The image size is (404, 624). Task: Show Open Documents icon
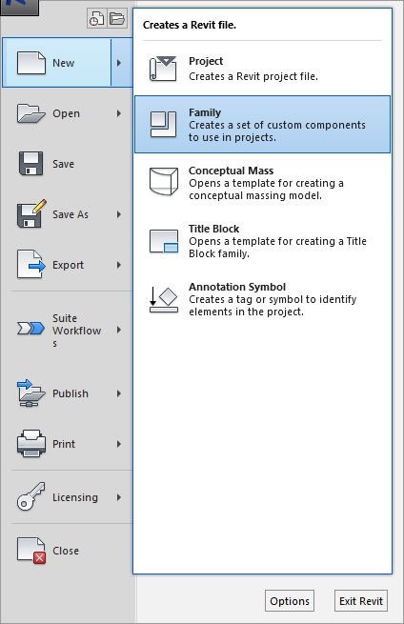[117, 18]
